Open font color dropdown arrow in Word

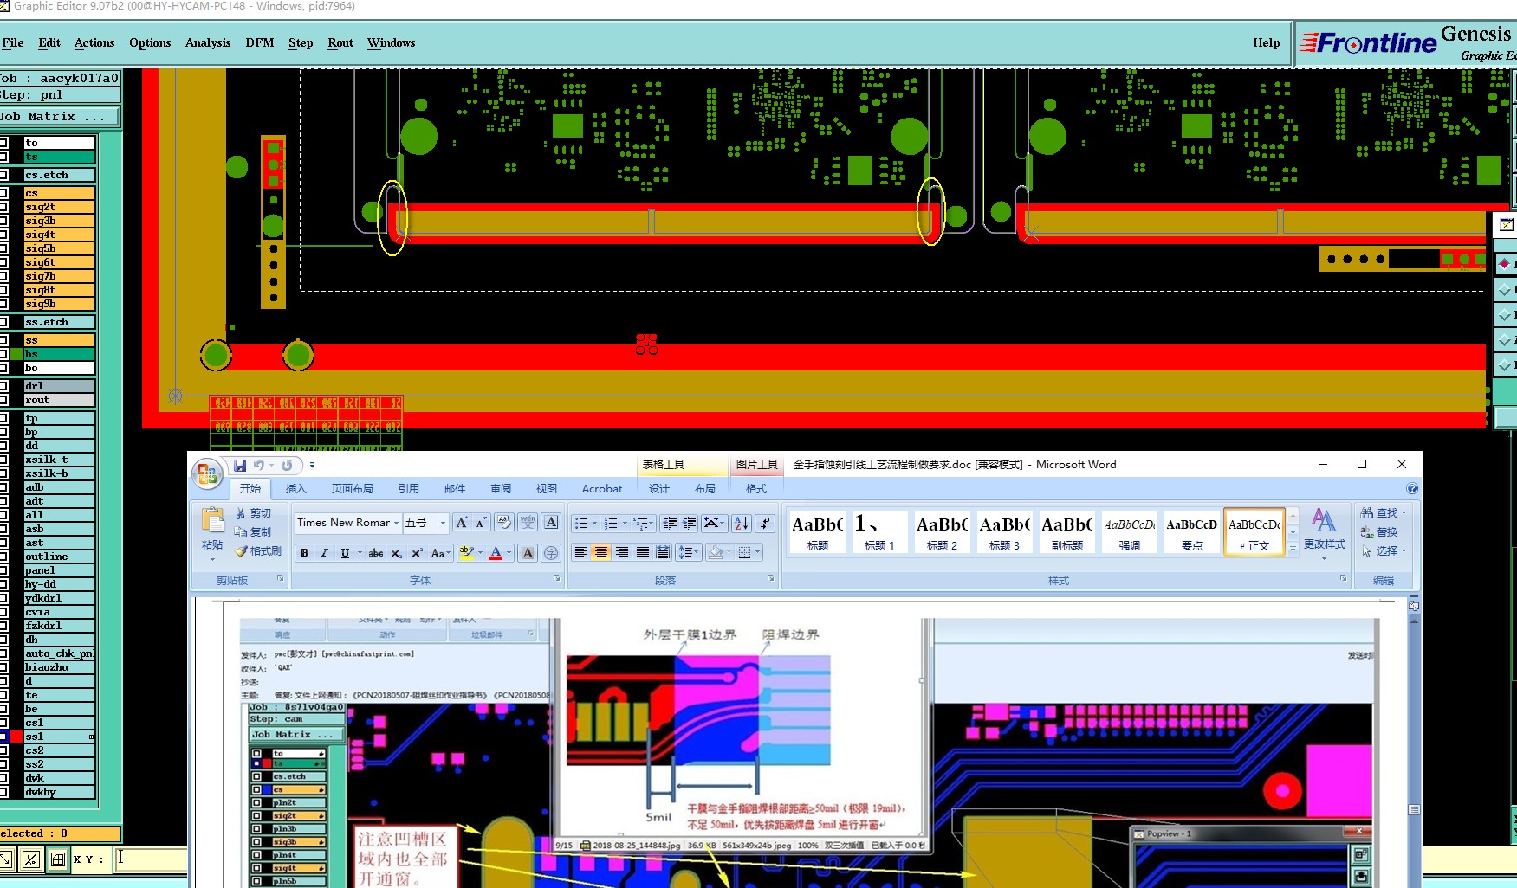[x=509, y=553]
